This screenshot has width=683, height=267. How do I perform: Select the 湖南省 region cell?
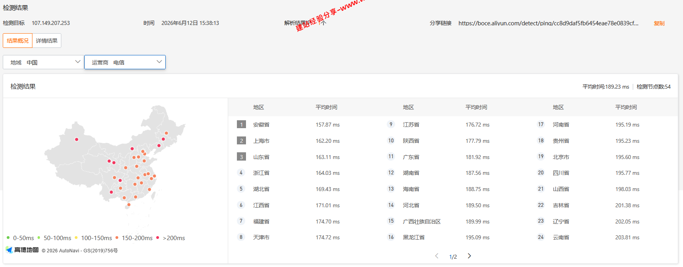pyautogui.click(x=411, y=173)
